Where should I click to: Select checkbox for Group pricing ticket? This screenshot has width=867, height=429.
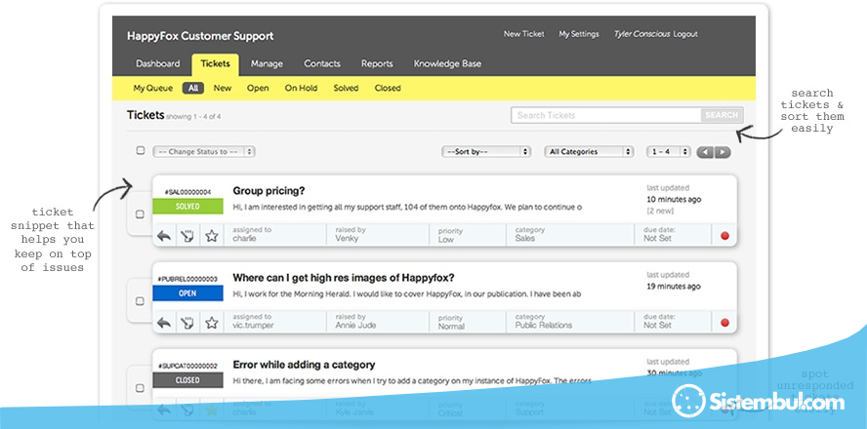pos(140,214)
